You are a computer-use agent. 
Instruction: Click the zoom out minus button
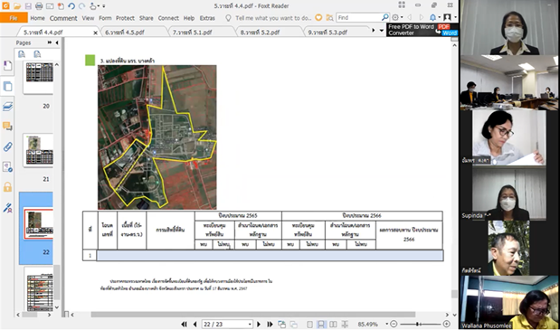pos(394,324)
